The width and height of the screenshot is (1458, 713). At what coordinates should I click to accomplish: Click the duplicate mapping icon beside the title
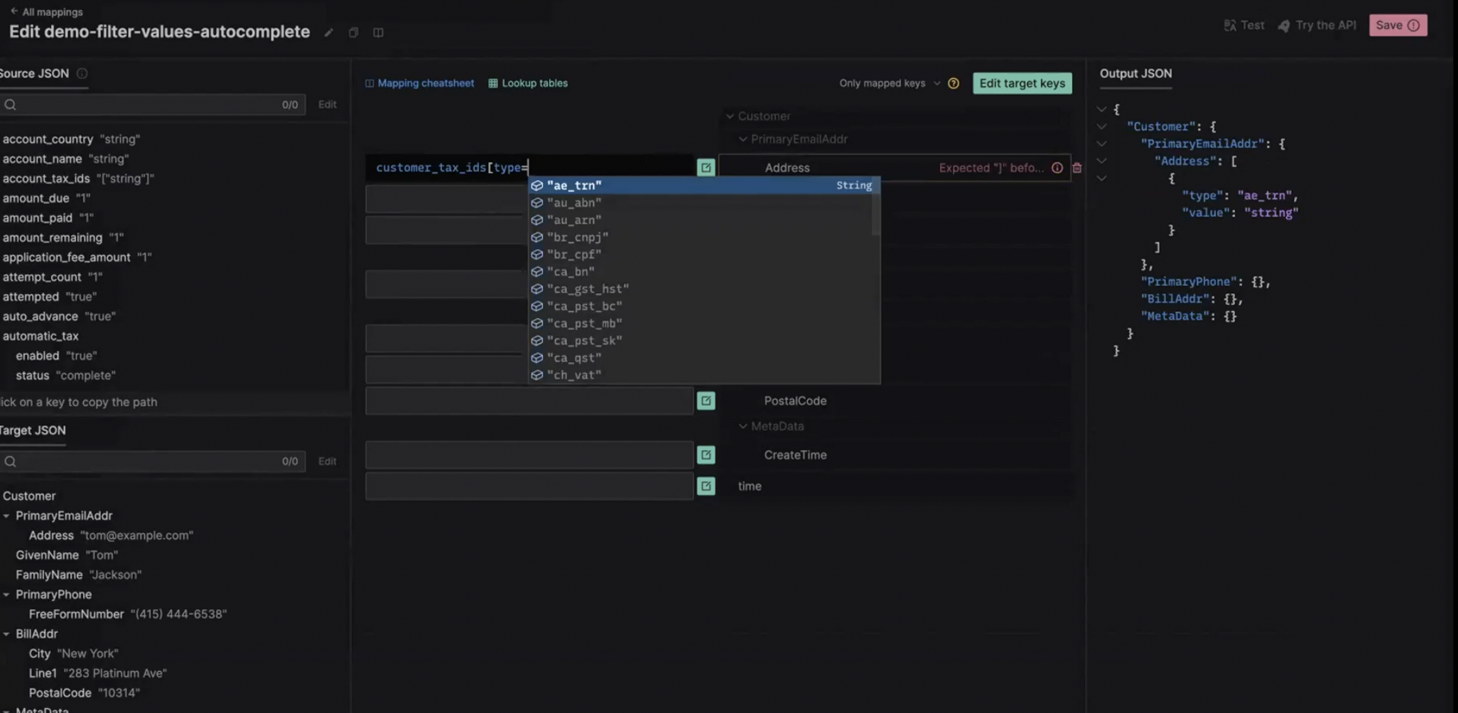tap(353, 33)
